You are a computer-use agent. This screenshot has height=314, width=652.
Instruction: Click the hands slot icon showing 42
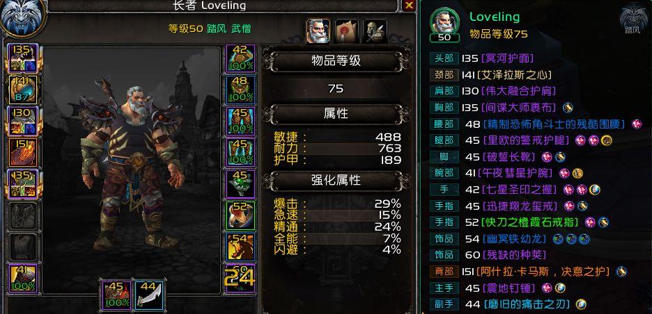click(240, 58)
